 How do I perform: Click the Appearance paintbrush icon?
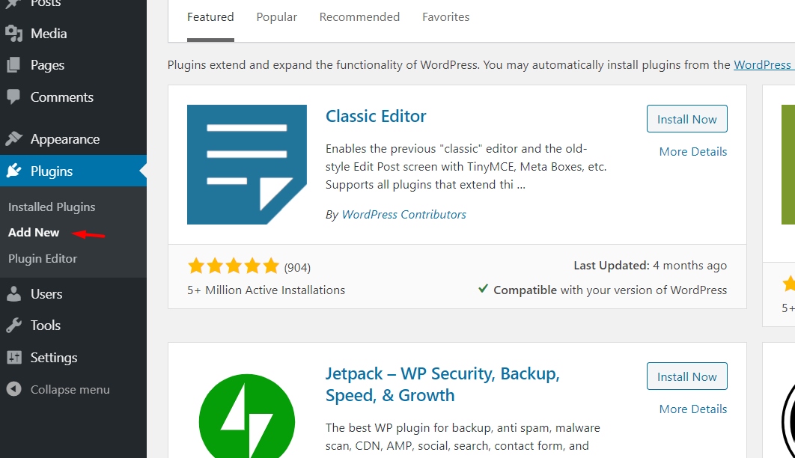[x=13, y=138]
